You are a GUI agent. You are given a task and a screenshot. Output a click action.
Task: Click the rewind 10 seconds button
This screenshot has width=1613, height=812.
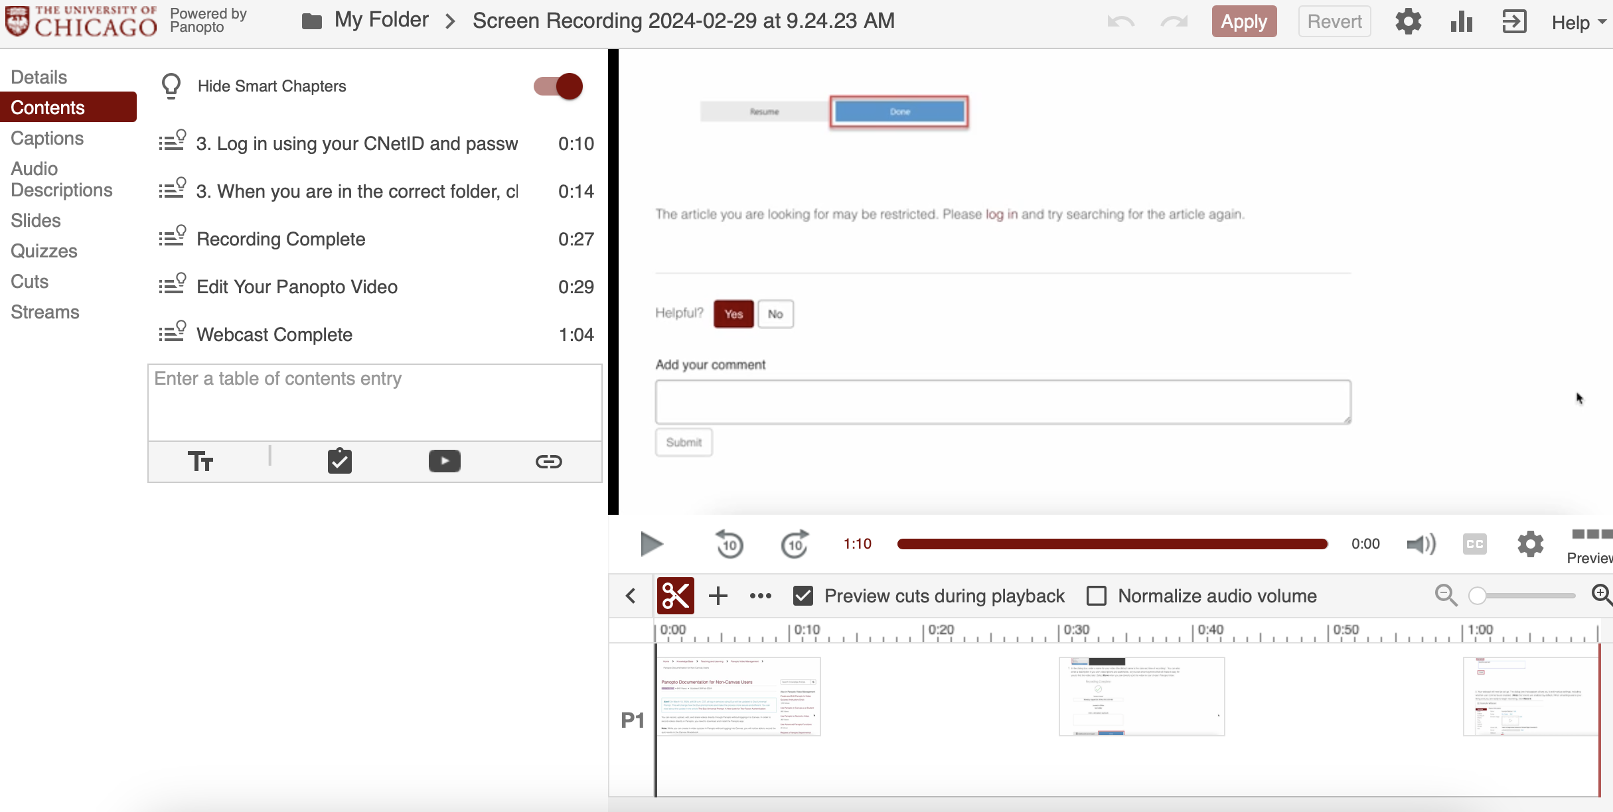click(730, 544)
